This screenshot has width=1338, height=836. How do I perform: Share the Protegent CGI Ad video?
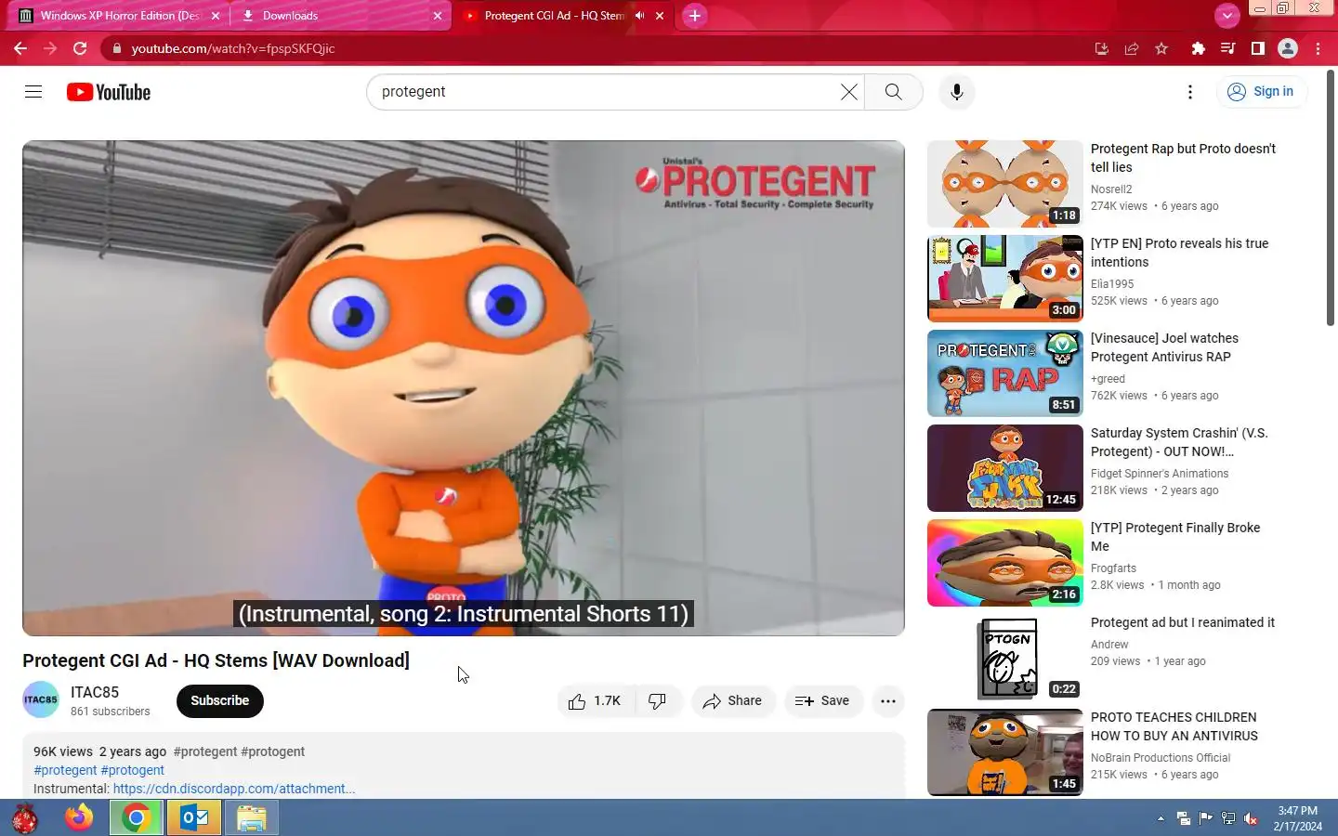coord(733,701)
